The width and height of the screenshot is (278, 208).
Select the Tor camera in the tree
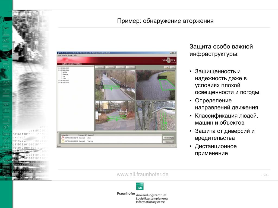point(64,76)
